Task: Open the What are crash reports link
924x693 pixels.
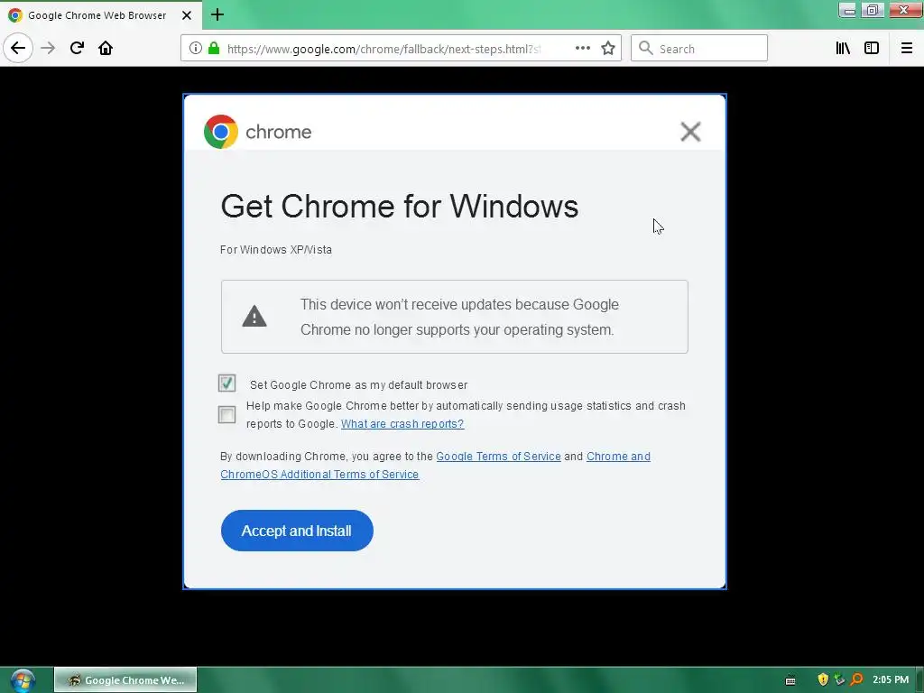Action: (x=402, y=424)
